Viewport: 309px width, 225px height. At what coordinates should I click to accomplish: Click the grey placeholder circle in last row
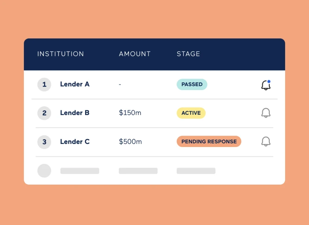click(44, 171)
